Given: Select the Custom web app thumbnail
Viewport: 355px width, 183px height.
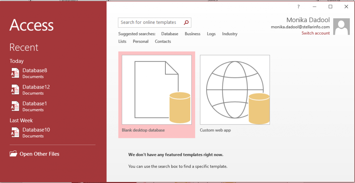Looking at the screenshot, I should pyautogui.click(x=235, y=90).
